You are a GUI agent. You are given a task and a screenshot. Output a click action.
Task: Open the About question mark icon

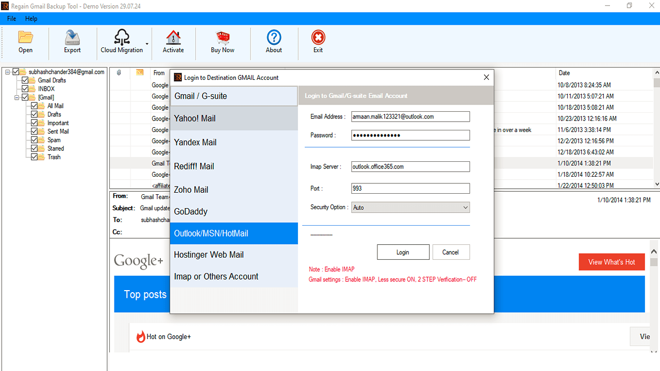[x=274, y=37]
